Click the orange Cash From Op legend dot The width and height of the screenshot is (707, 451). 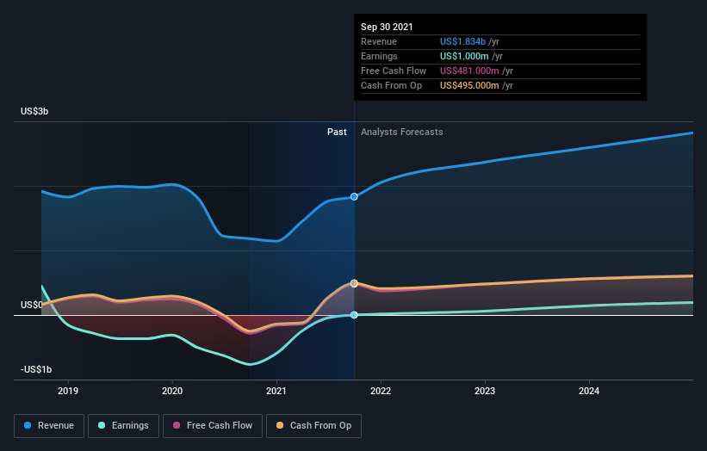pyautogui.click(x=280, y=425)
